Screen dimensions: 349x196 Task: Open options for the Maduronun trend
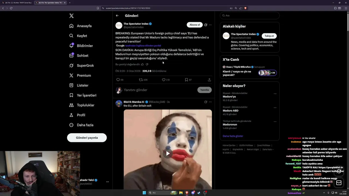tap(275, 122)
